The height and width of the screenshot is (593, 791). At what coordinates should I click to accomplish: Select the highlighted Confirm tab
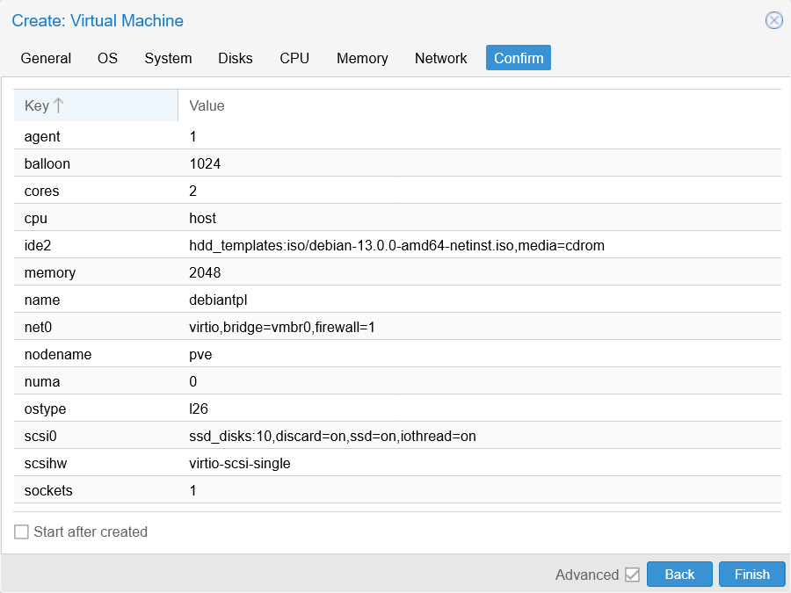coord(518,57)
